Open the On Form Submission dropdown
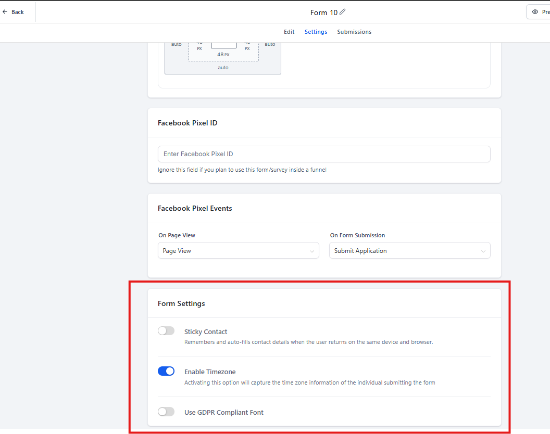Viewport: 550px width, 434px height. click(x=409, y=251)
